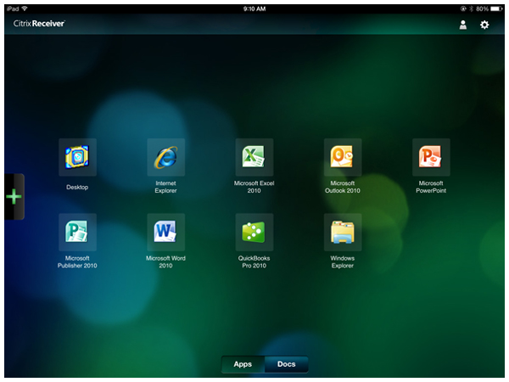Viewport: 509px width, 382px height.
Task: Open the account user profile icon
Action: pos(463,25)
